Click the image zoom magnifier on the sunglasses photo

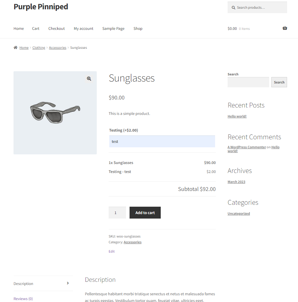click(x=89, y=78)
